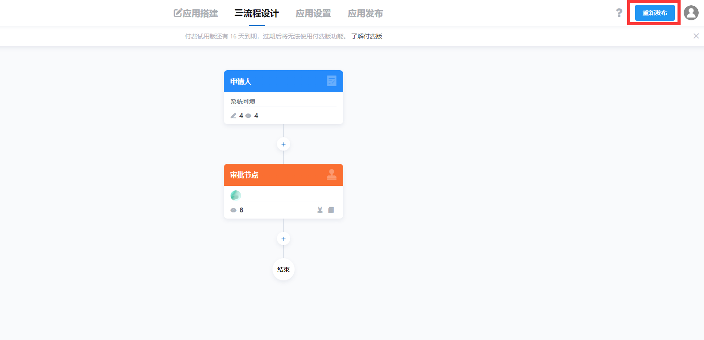Dismiss the trial notice banner
Image resolution: width=704 pixels, height=340 pixels.
tap(696, 36)
